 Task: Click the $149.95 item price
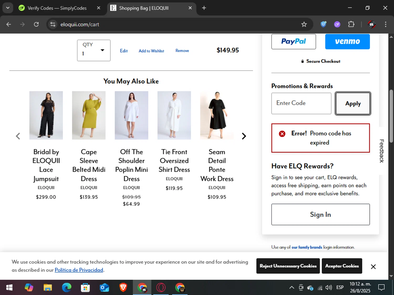tap(228, 50)
